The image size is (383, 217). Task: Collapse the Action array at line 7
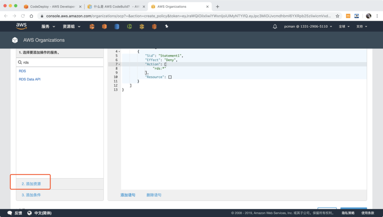click(x=119, y=64)
